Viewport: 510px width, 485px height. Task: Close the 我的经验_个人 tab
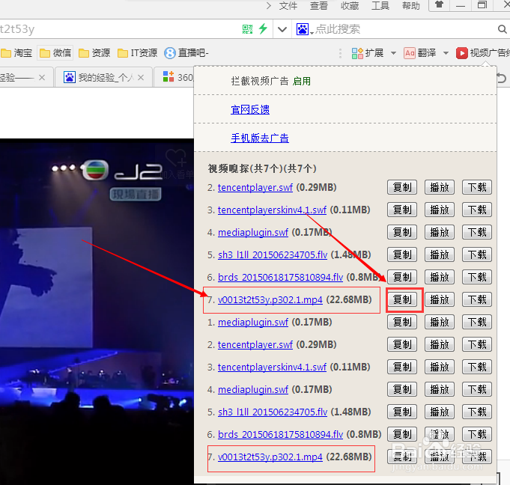coord(141,77)
